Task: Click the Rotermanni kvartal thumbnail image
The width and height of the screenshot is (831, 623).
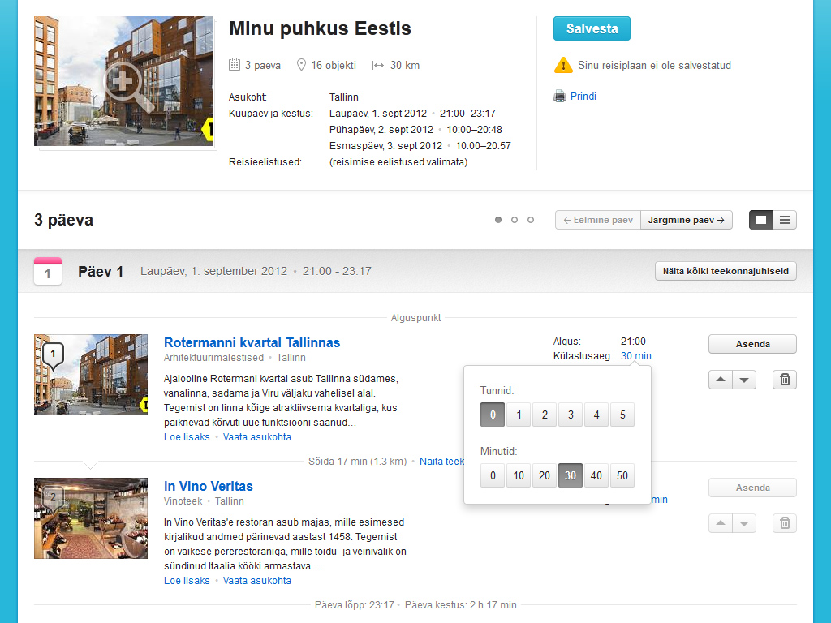Action: pyautogui.click(x=91, y=375)
